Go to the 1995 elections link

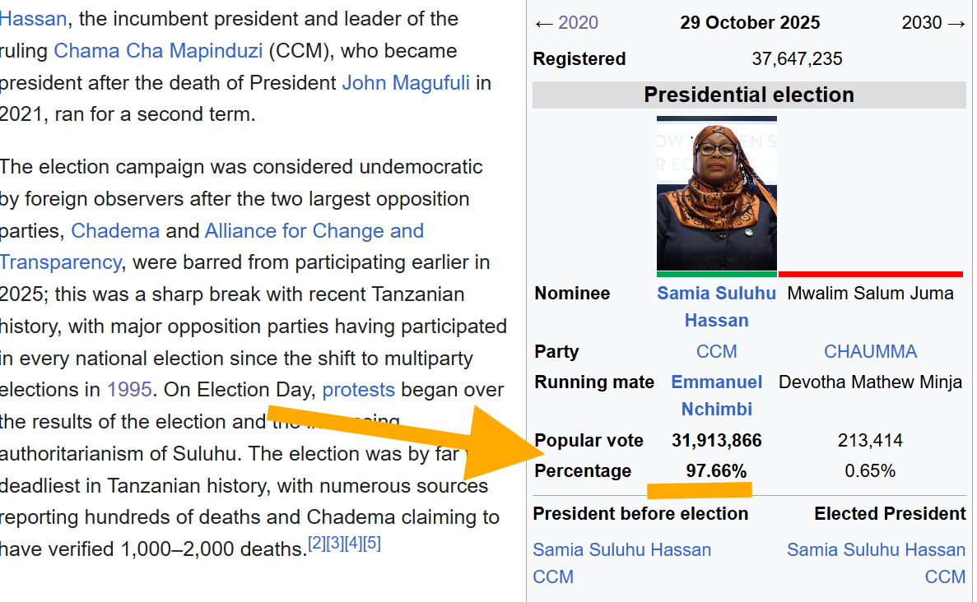tap(129, 389)
